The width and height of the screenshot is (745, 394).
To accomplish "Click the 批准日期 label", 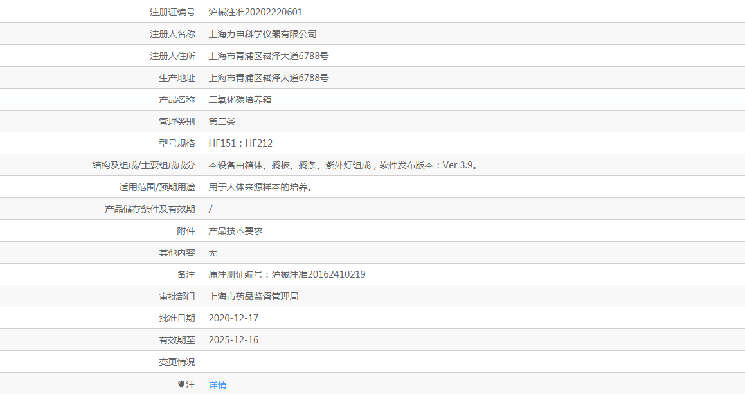I will click(177, 318).
